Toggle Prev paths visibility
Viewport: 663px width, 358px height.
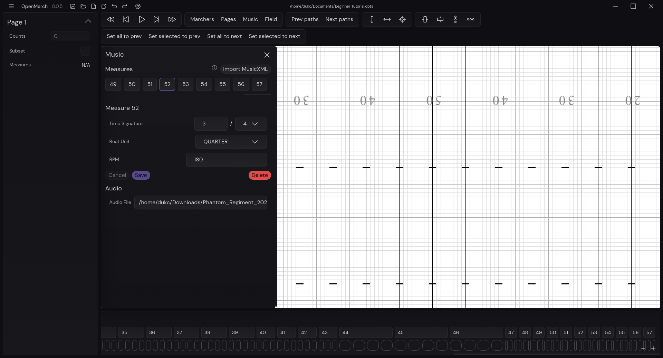[x=305, y=19]
